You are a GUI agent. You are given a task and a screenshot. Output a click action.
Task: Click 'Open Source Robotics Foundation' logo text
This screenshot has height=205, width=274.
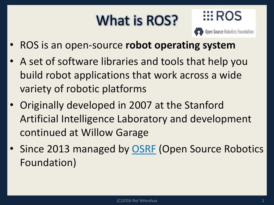pos(229,32)
